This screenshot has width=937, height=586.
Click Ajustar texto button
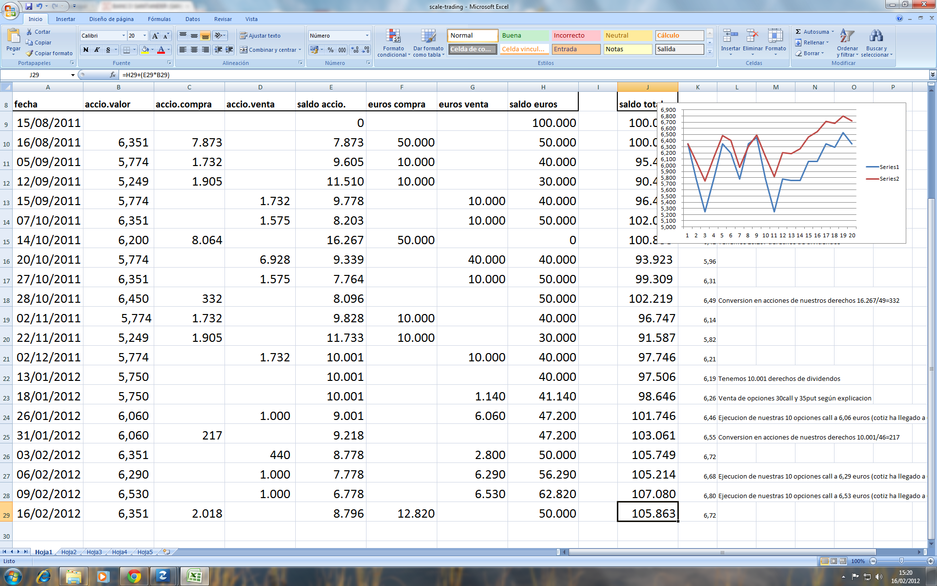point(260,36)
